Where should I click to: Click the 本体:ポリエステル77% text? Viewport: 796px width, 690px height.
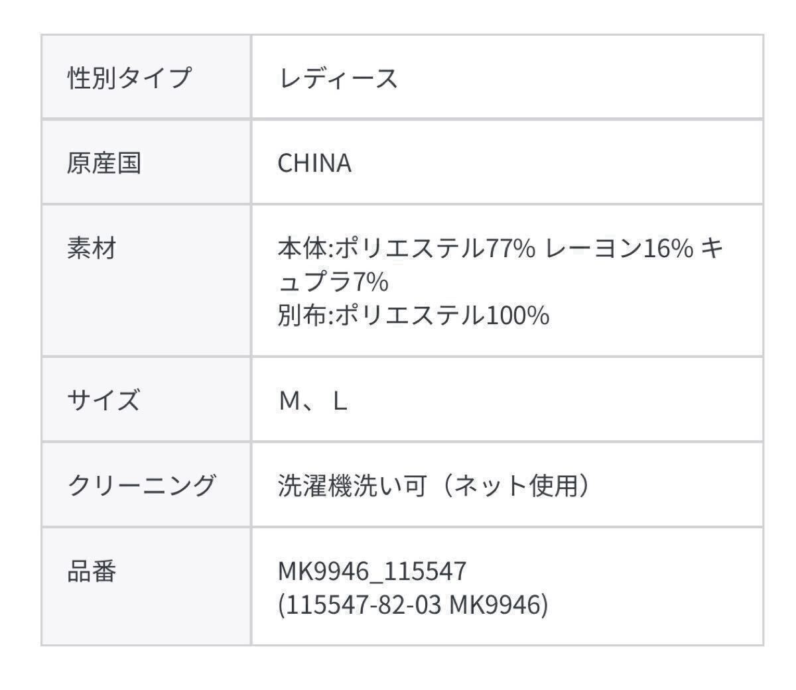click(406, 249)
